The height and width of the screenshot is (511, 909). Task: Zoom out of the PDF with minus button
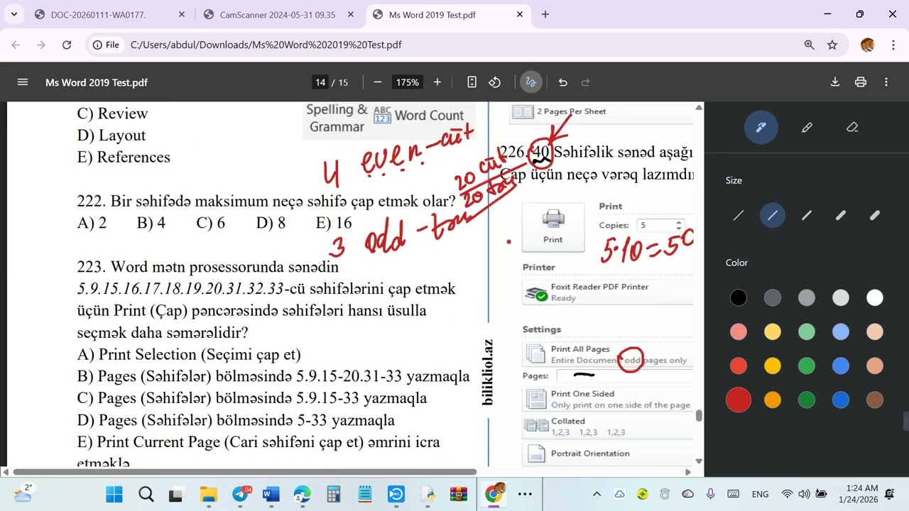(x=378, y=82)
